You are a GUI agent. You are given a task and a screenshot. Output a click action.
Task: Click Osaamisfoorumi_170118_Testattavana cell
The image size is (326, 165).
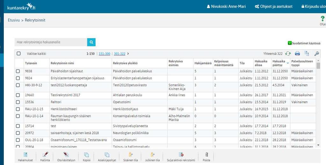79,140
